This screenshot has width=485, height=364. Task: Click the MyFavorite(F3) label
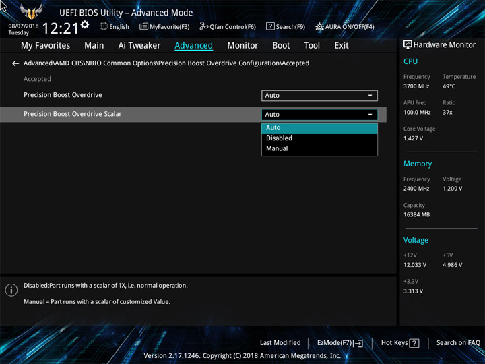click(170, 27)
